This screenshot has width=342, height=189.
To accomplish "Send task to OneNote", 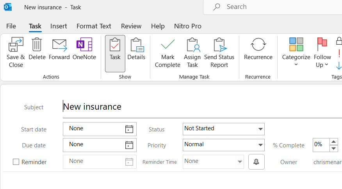I will click(84, 49).
